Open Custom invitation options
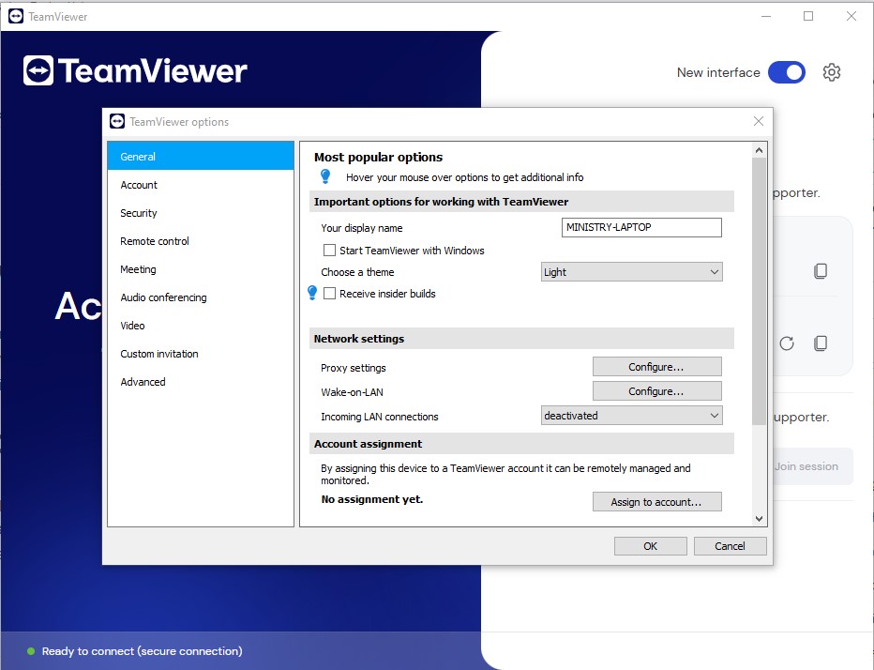The image size is (874, 670). 201,354
